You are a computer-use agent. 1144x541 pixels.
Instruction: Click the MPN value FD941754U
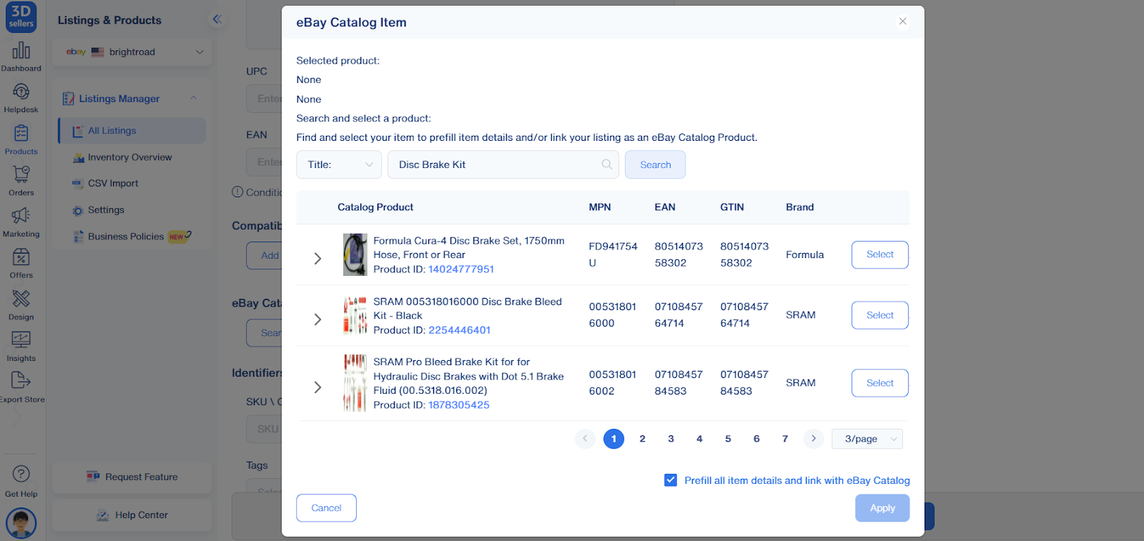pos(613,254)
